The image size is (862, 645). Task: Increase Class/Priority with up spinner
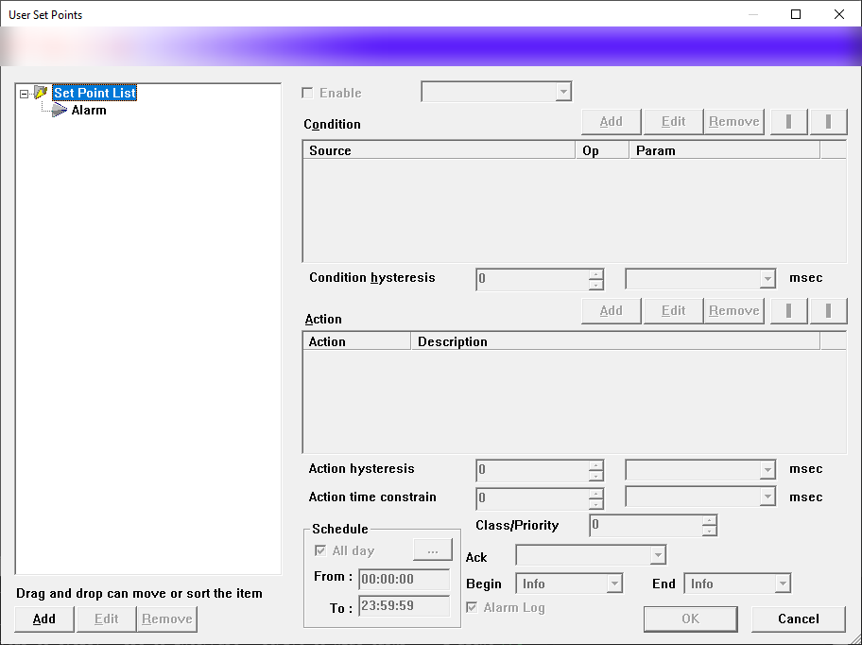coord(709,520)
